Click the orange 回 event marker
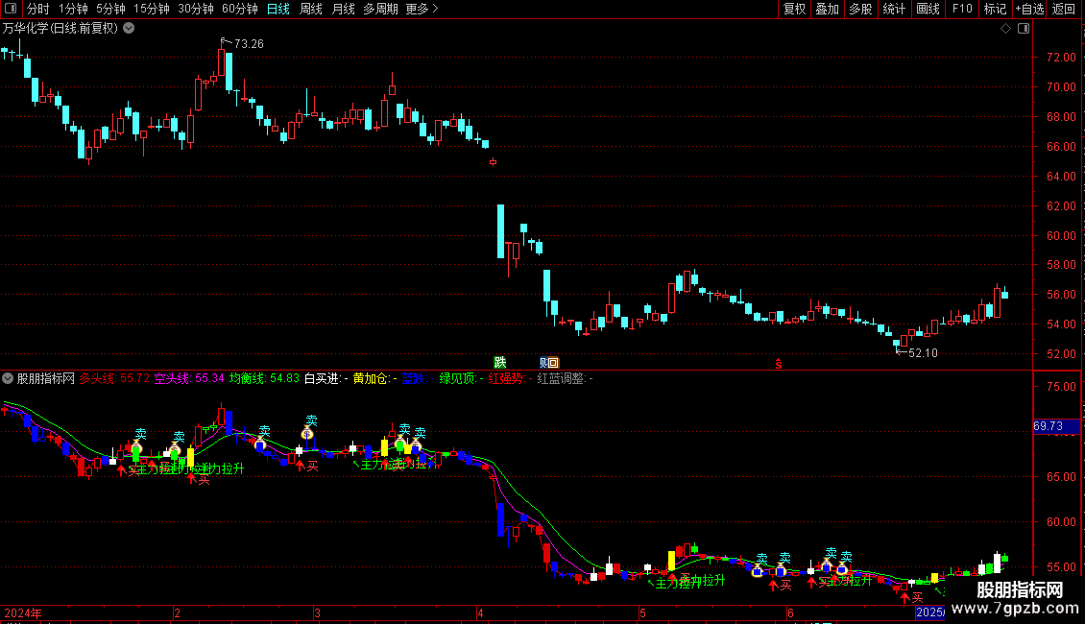Screen dimensions: 1085x624 pos(554,362)
